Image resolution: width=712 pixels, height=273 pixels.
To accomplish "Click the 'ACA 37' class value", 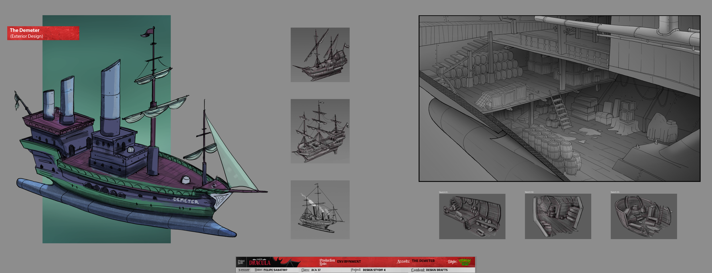I will click(316, 270).
